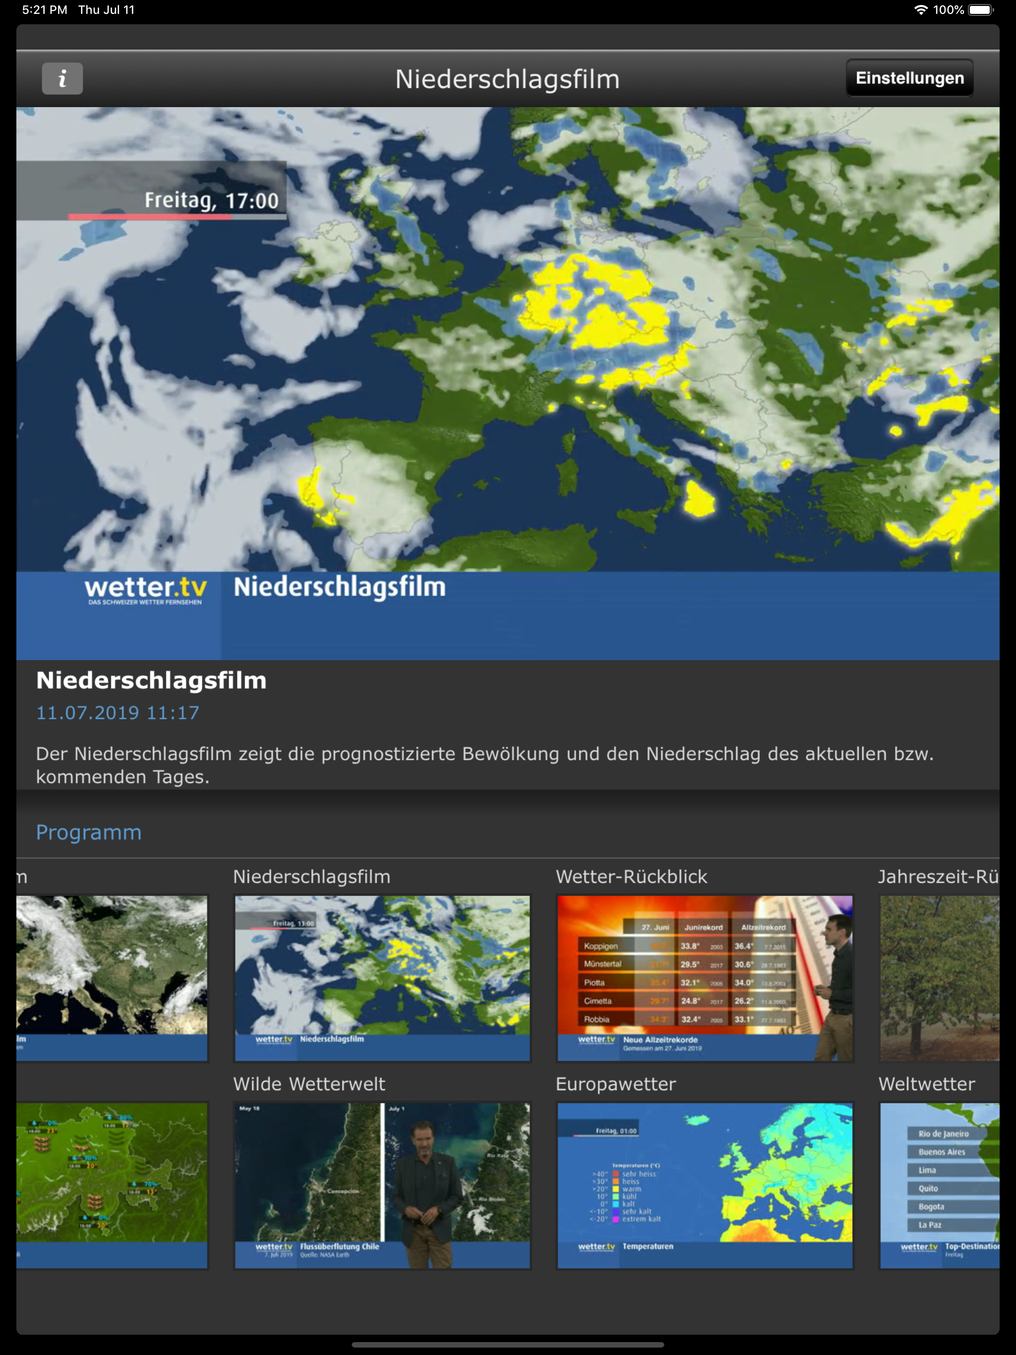This screenshot has height=1355, width=1016.
Task: Open the Jahreszeit-Rückblick tree thumbnail
Action: tap(940, 978)
